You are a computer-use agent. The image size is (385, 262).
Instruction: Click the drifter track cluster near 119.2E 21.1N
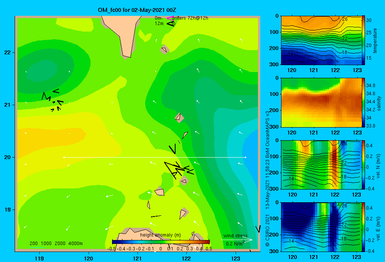pyautogui.click(x=52, y=100)
